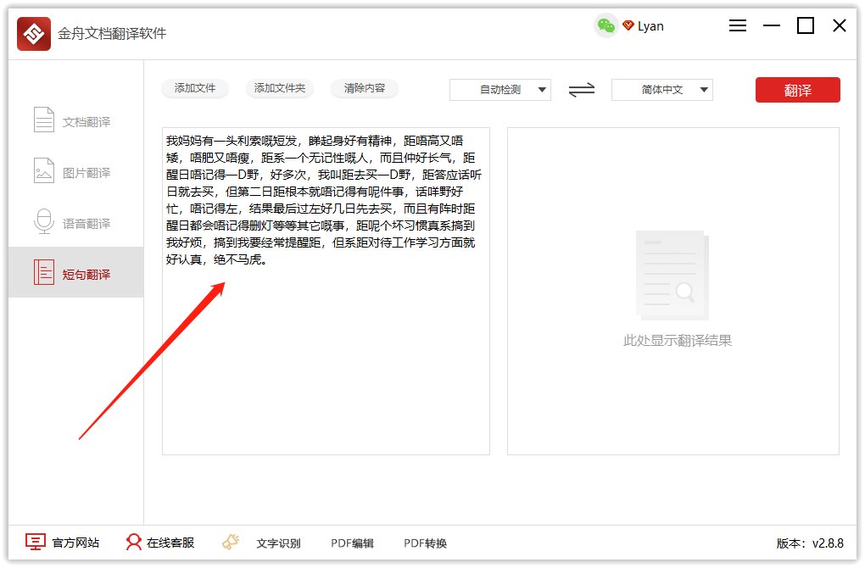Screen dimensions: 865x568
Task: Click the 翻译 translate button
Action: 797,89
